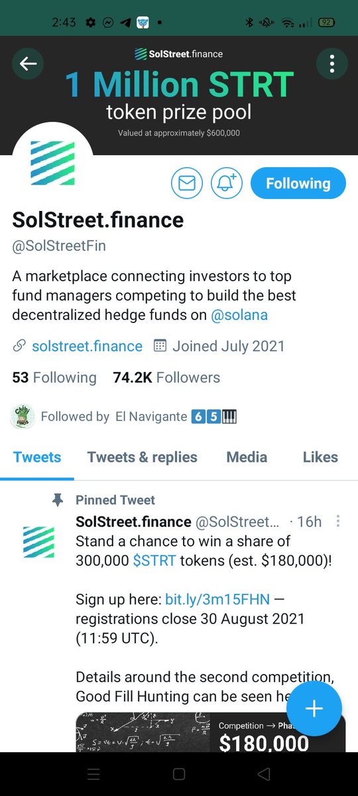Image resolution: width=358 pixels, height=796 pixels.
Task: Select the Tweets tab
Action: [x=37, y=457]
